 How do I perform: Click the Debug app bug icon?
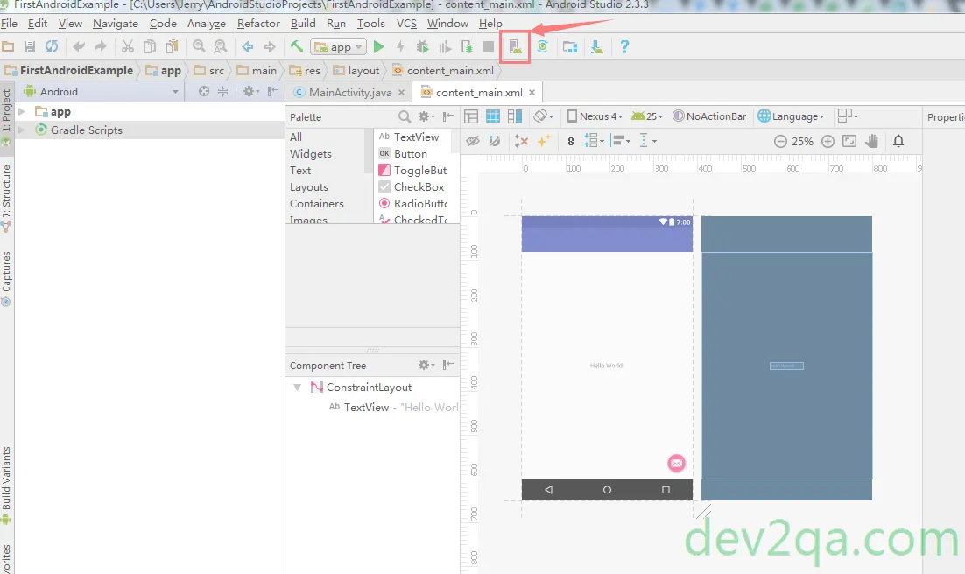click(422, 46)
